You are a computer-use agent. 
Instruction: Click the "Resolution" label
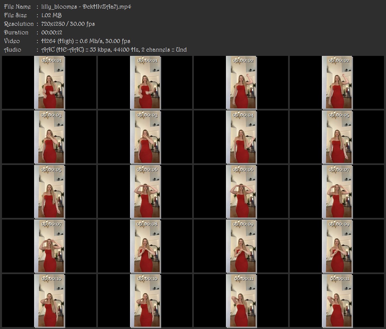[x=19, y=24]
